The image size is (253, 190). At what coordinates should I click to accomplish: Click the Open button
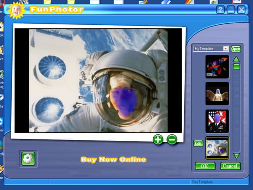(236, 49)
